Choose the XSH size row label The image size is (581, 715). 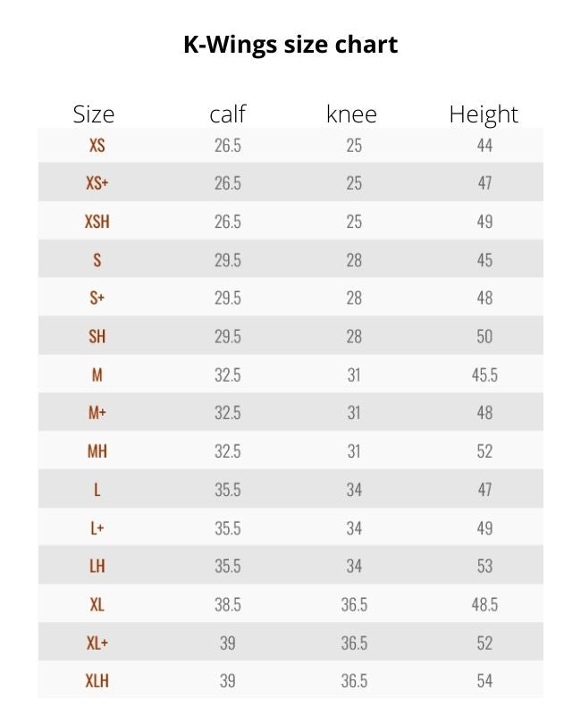pos(97,222)
